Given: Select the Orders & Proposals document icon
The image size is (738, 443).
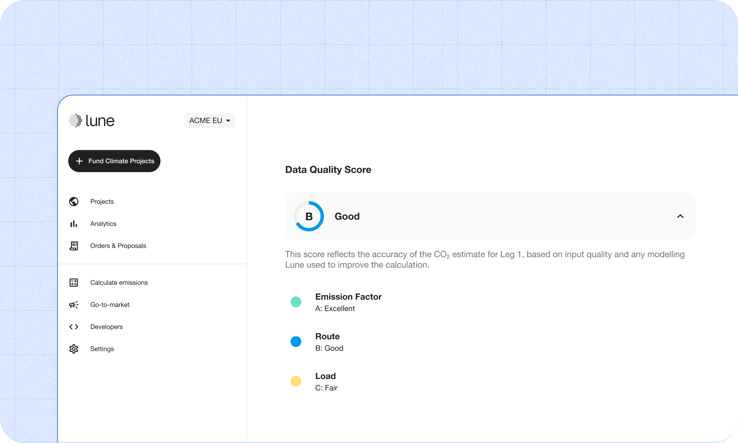Looking at the screenshot, I should (x=74, y=246).
